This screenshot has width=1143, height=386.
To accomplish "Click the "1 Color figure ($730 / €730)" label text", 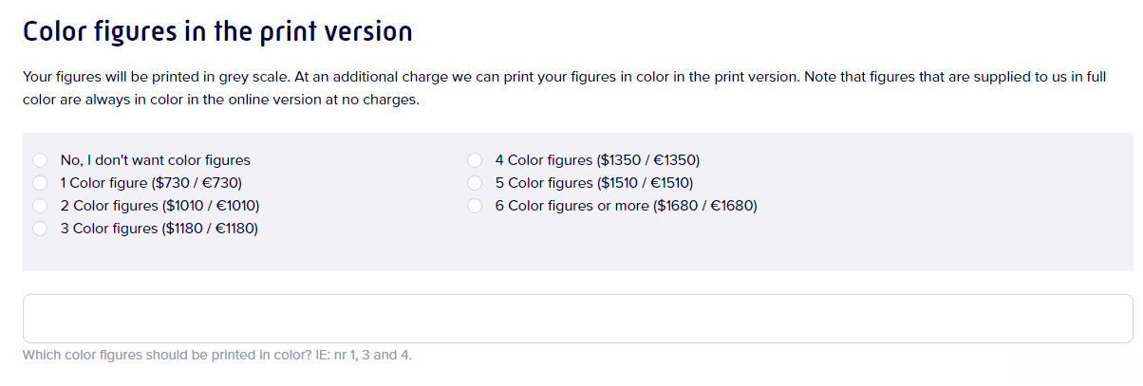I will (158, 183).
